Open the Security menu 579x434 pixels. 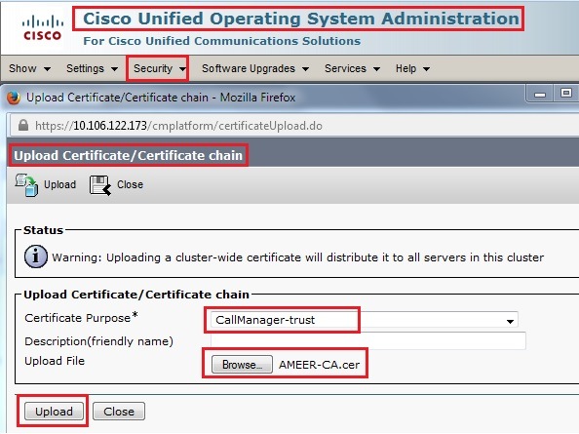[x=160, y=68]
